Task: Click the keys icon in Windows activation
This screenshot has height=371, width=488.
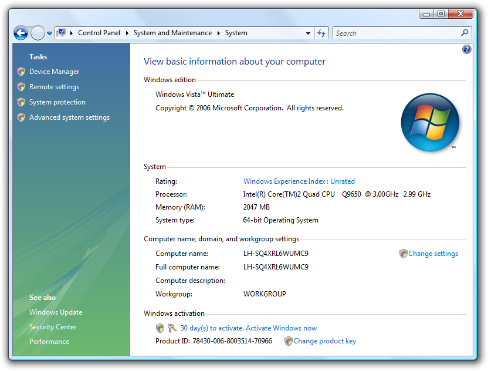Action: tap(171, 328)
